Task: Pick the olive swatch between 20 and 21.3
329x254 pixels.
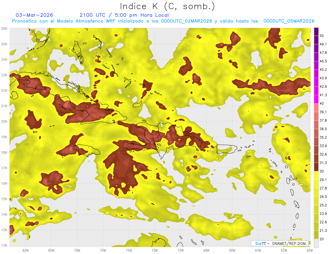Action: point(316,235)
